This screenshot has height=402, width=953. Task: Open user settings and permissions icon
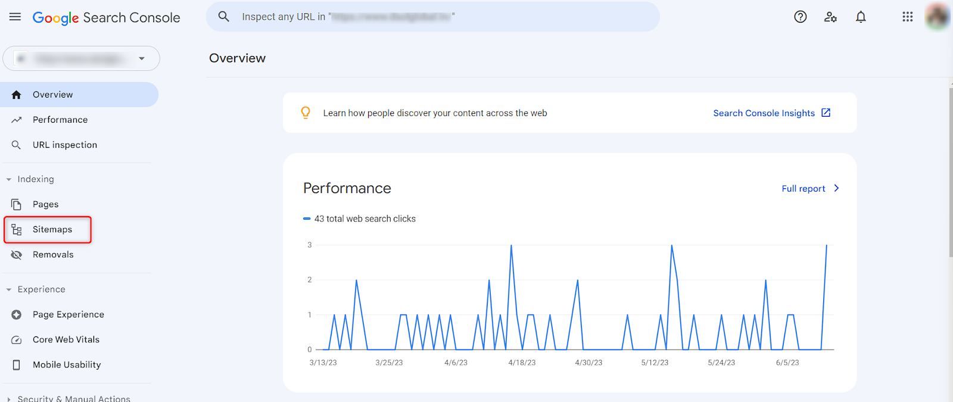830,17
